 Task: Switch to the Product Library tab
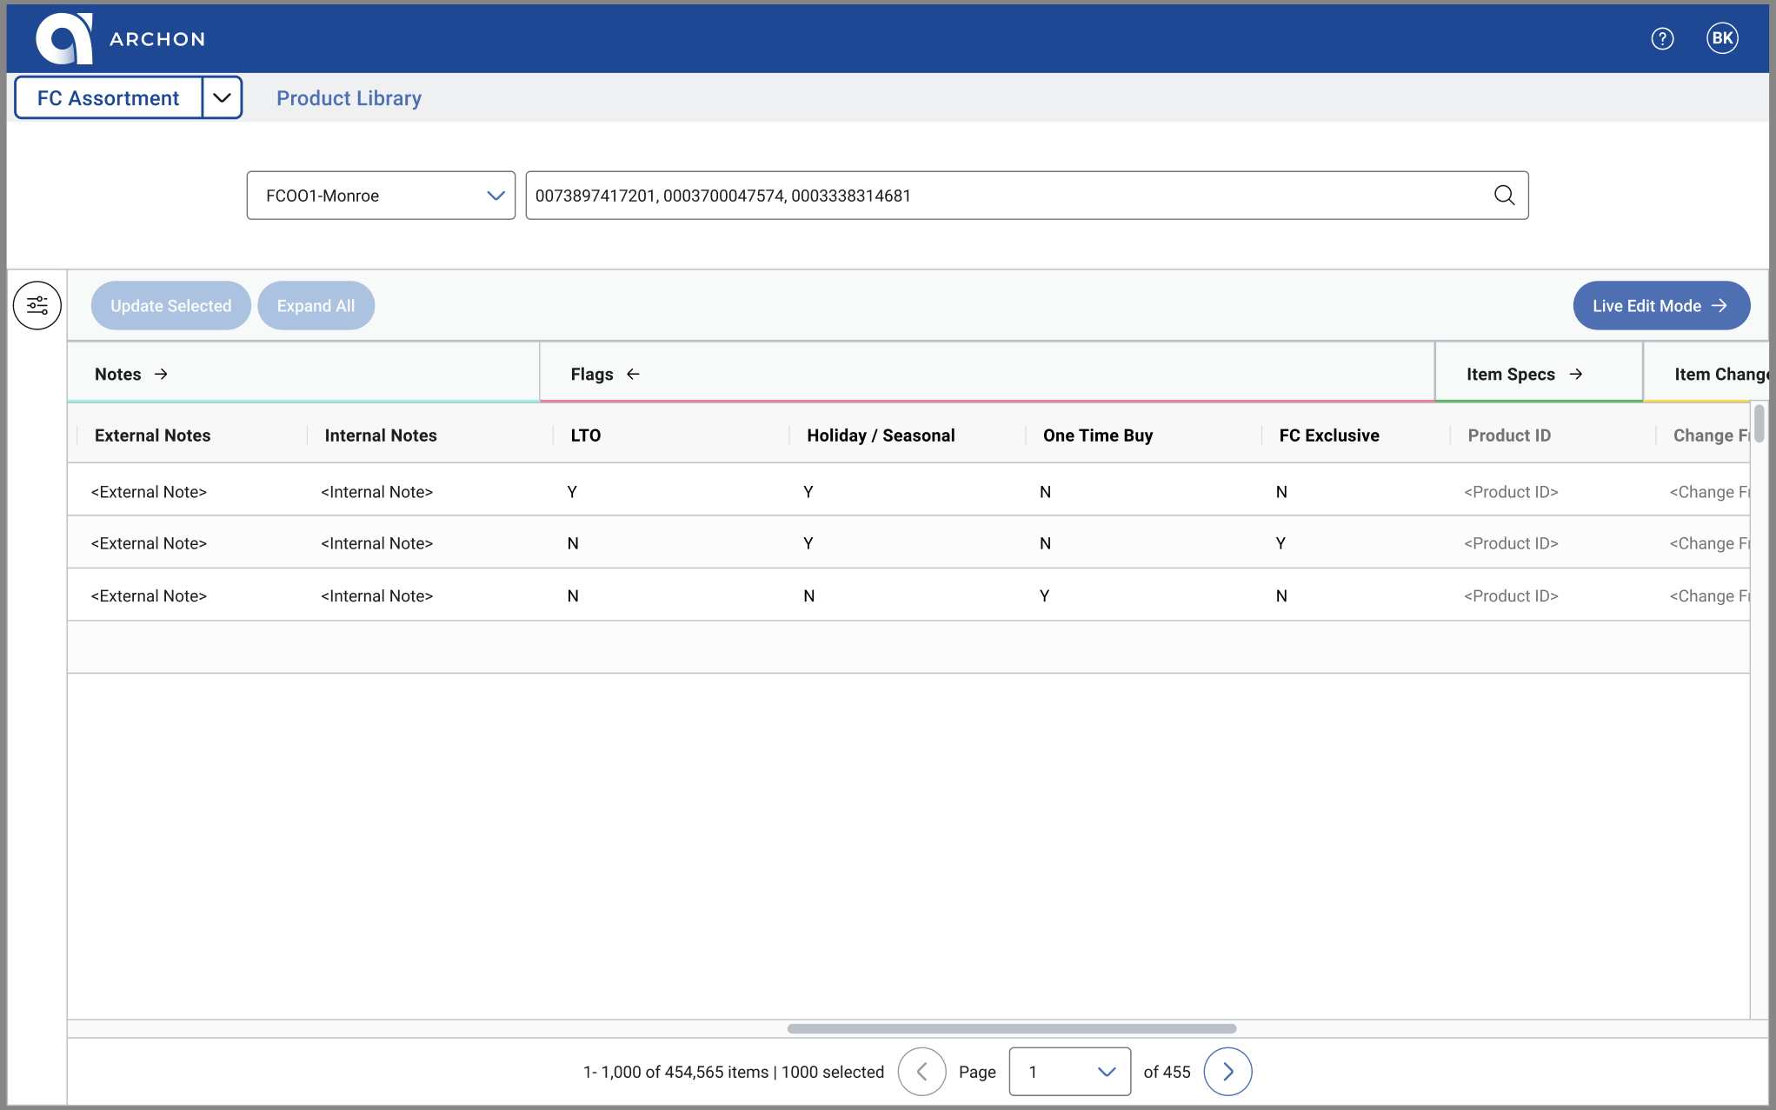349,98
